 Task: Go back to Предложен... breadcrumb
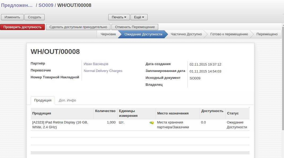click(17, 5)
